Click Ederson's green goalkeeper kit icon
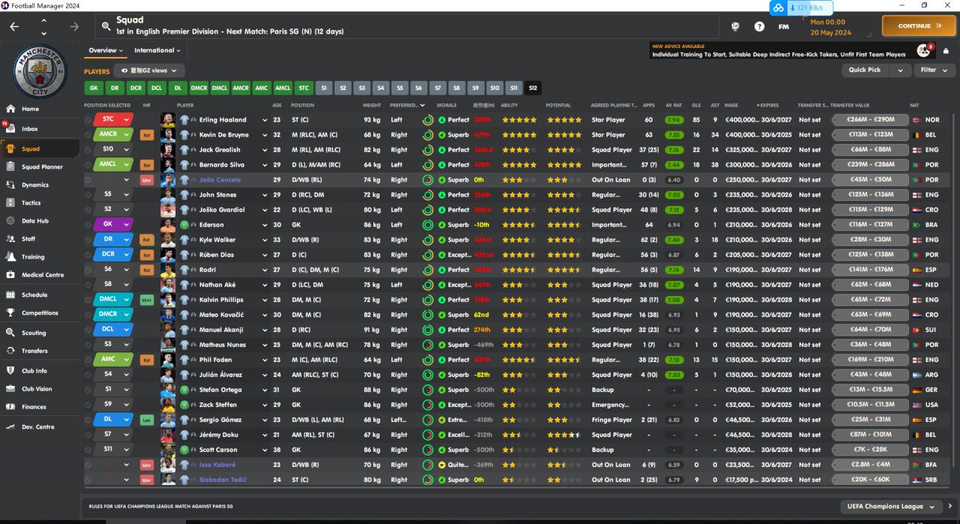960x524 pixels. (184, 225)
